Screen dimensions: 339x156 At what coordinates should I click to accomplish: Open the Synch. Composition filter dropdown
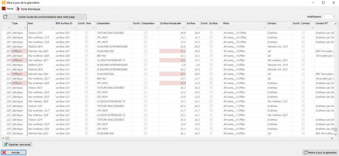pyautogui.click(x=157, y=28)
